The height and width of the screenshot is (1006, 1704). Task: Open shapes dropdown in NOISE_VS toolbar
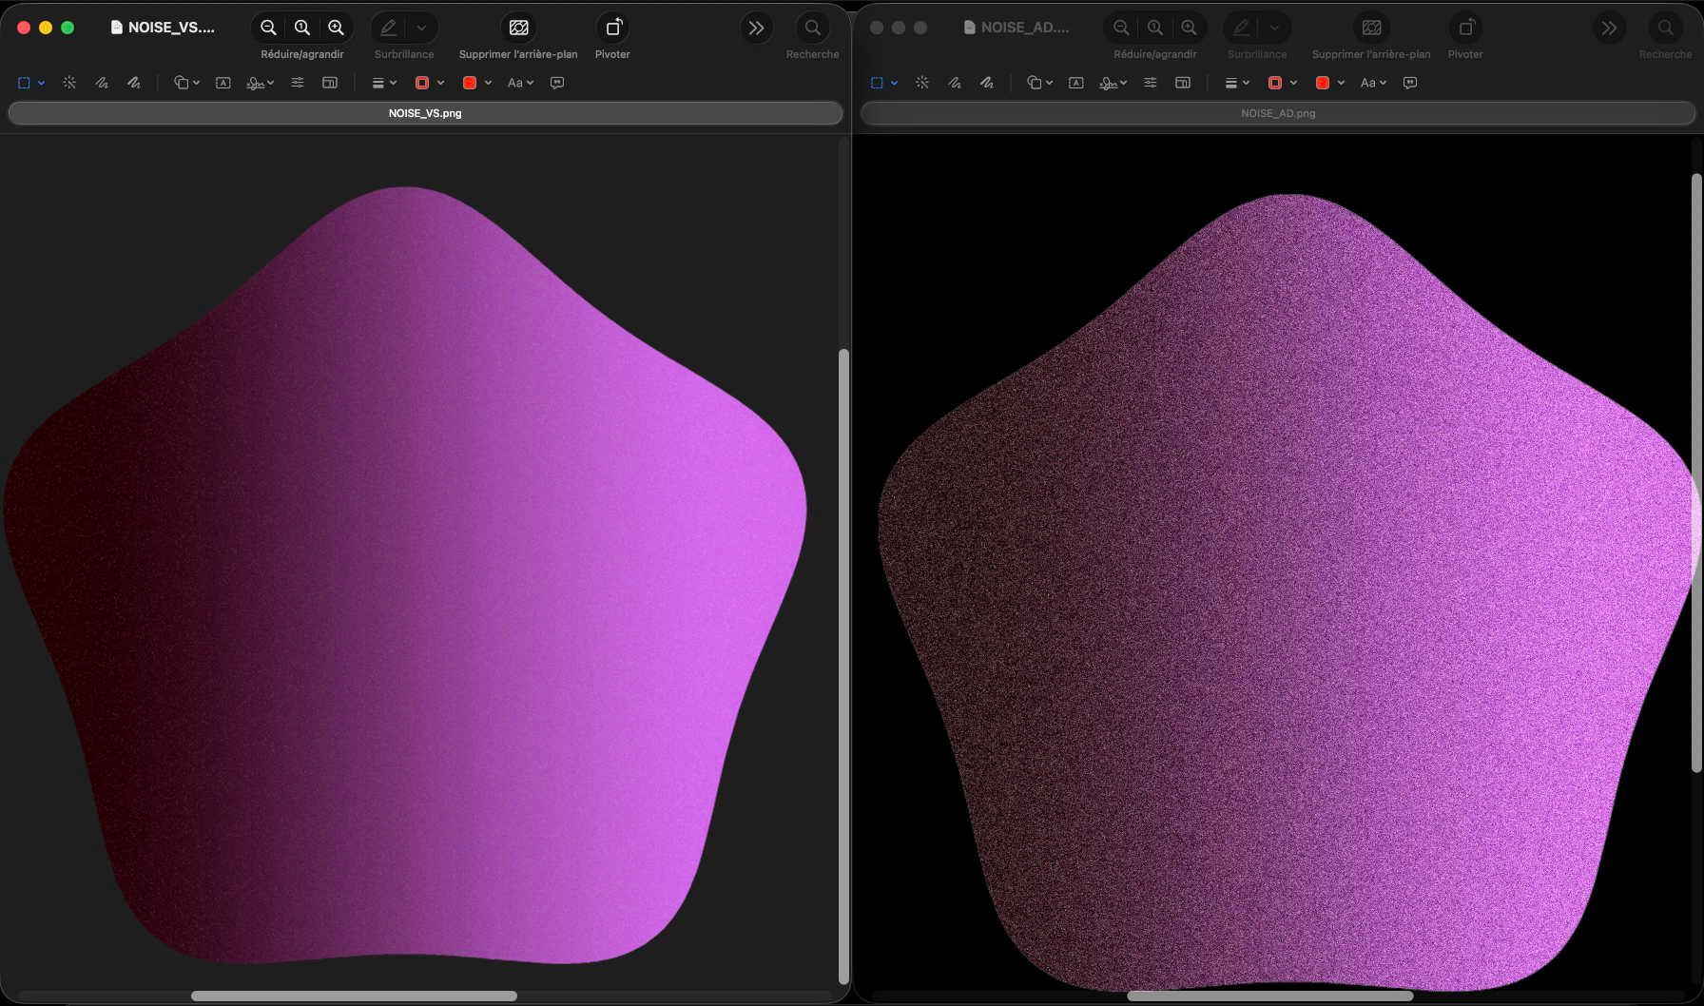click(x=186, y=83)
